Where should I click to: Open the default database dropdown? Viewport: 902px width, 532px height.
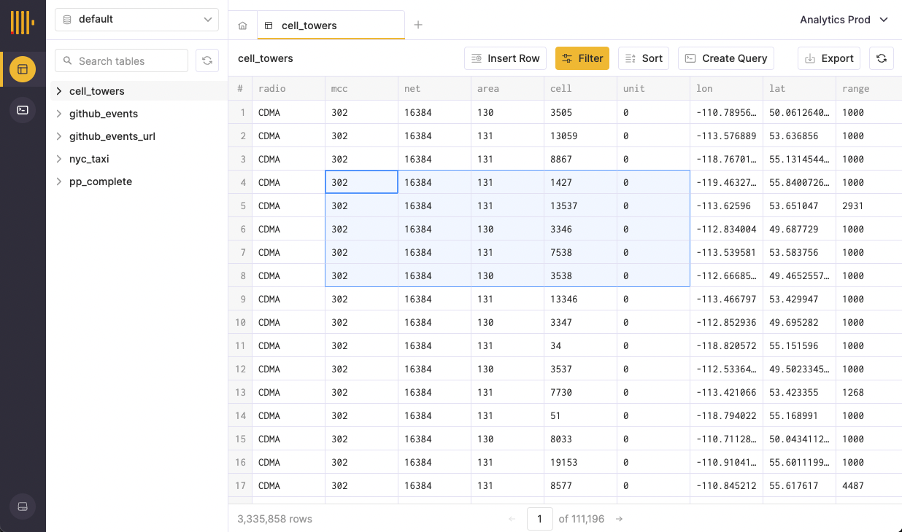pos(136,20)
